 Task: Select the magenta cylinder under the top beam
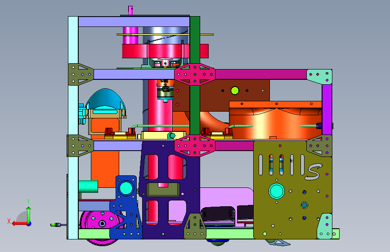coord(130,35)
